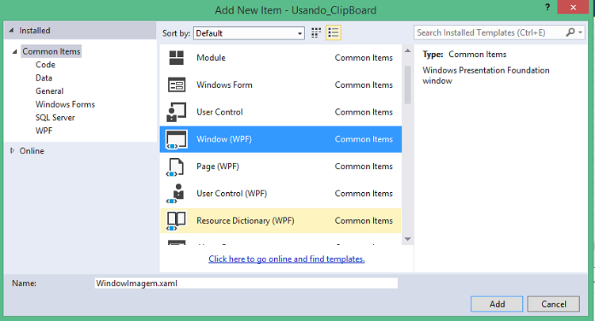Select the Windows Form template name
The image size is (595, 321).
coord(224,85)
